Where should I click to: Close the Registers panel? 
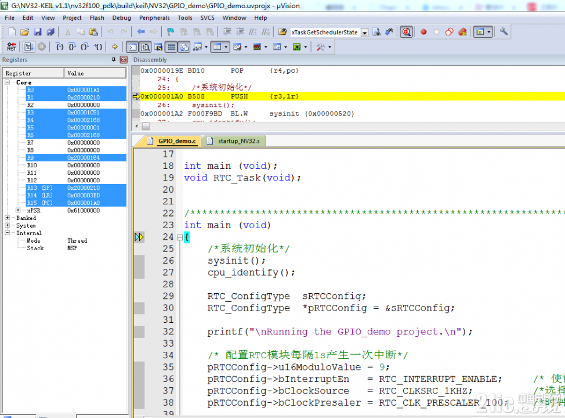tap(124, 60)
